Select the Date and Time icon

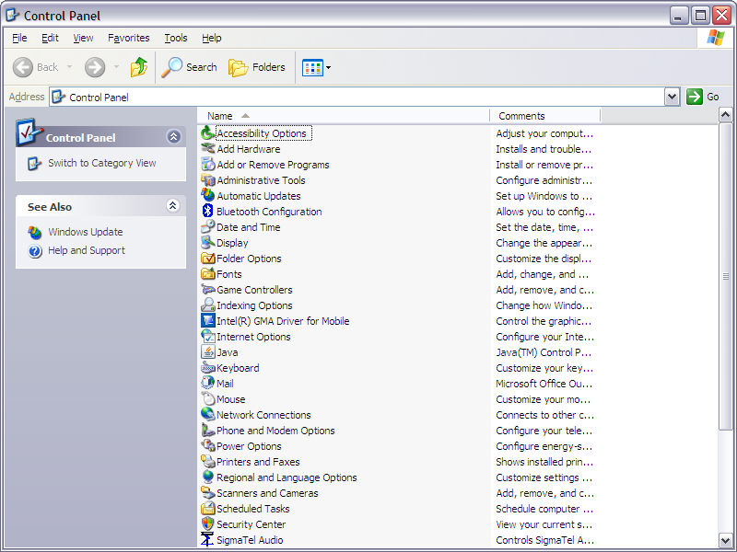pos(208,227)
